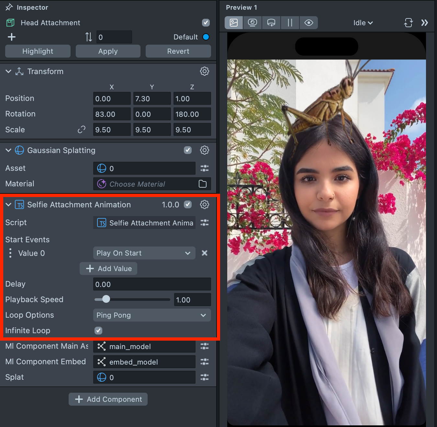The width and height of the screenshot is (437, 427).
Task: Open Gaussian Splatting settings gear
Action: (204, 150)
